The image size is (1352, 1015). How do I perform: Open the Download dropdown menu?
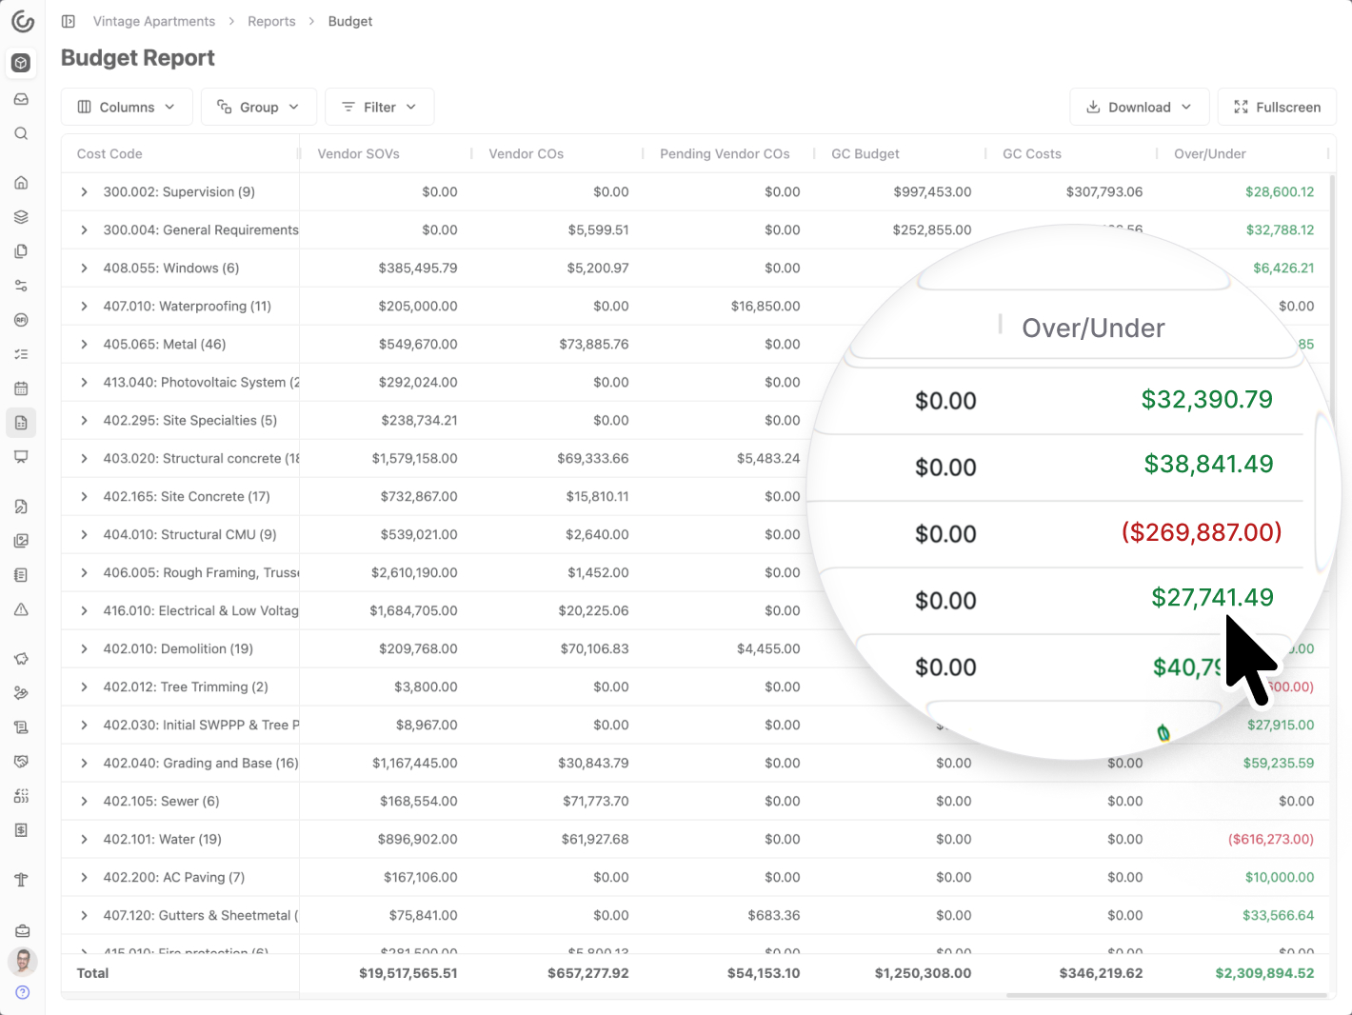1140,107
